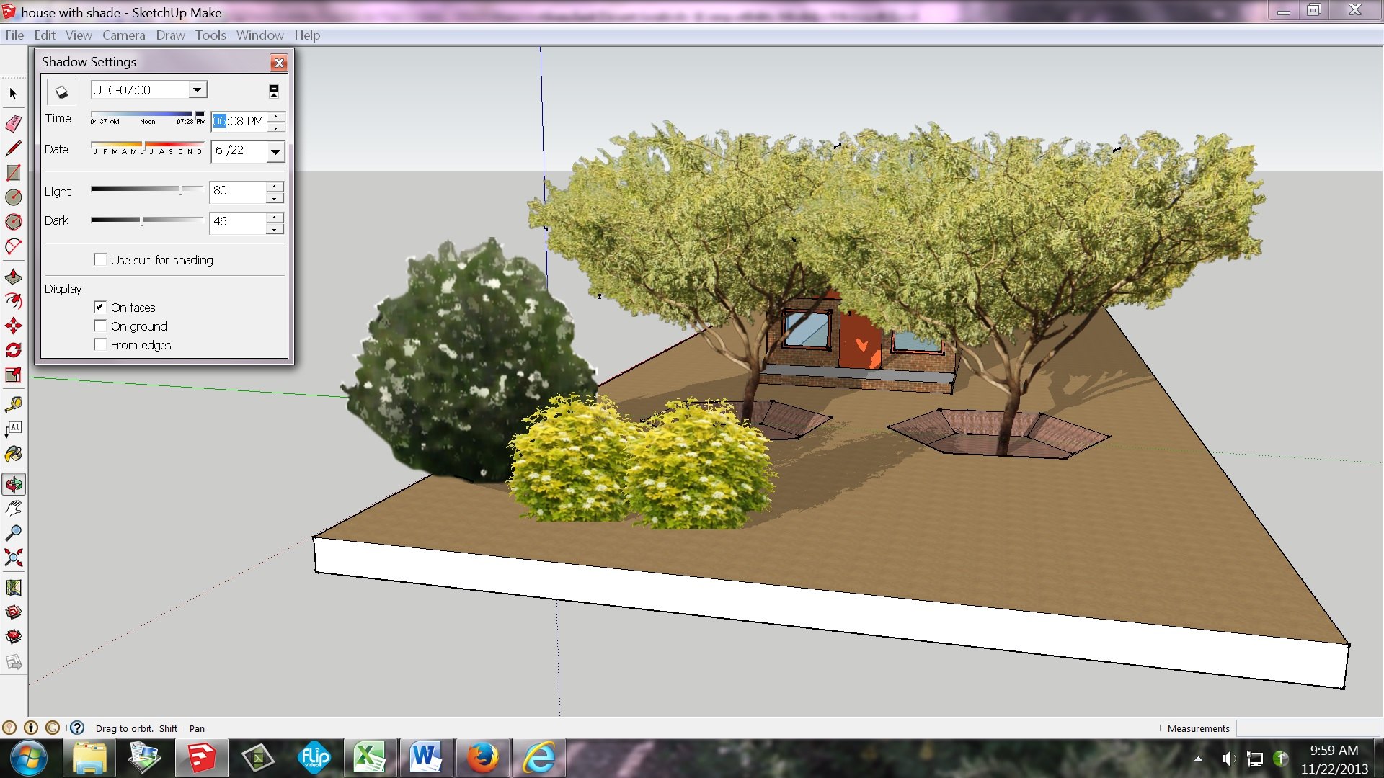
Task: Click the Camera menu item
Action: 122,35
